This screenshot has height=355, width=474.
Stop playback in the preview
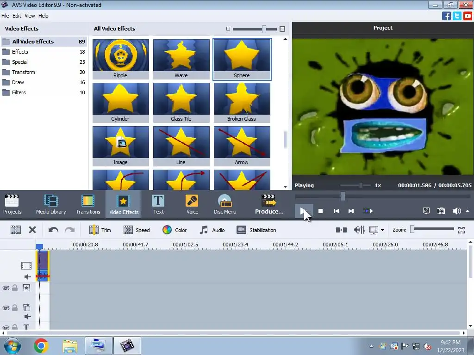(x=320, y=211)
